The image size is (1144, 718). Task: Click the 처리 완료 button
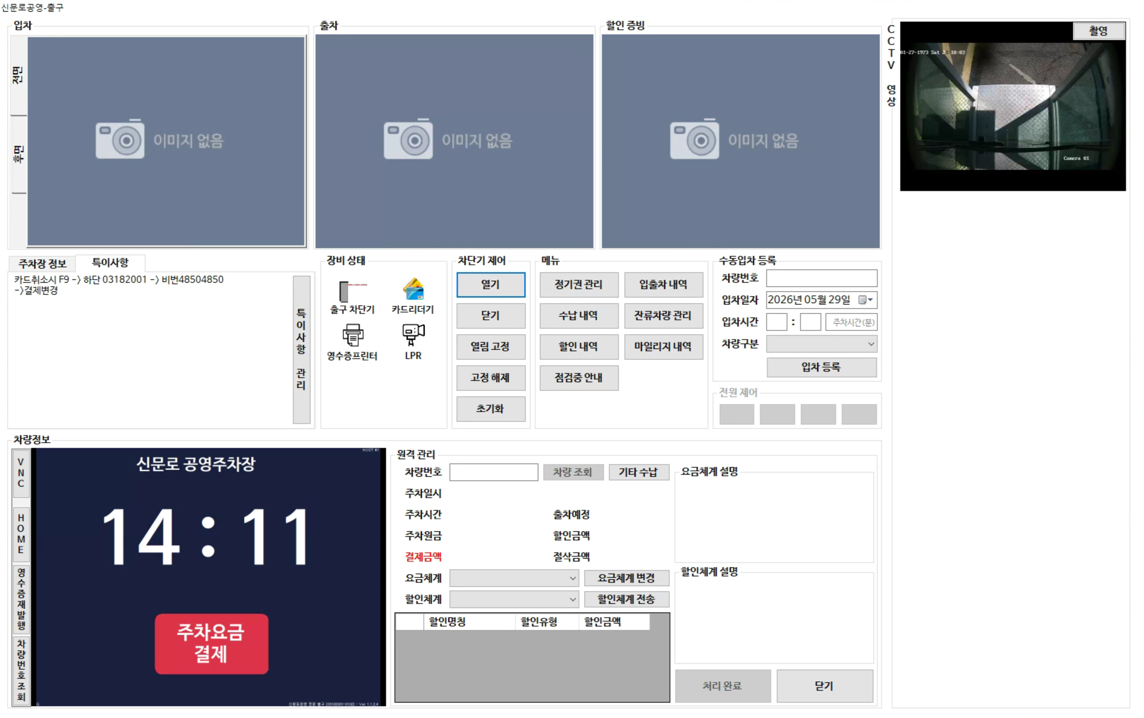click(723, 686)
